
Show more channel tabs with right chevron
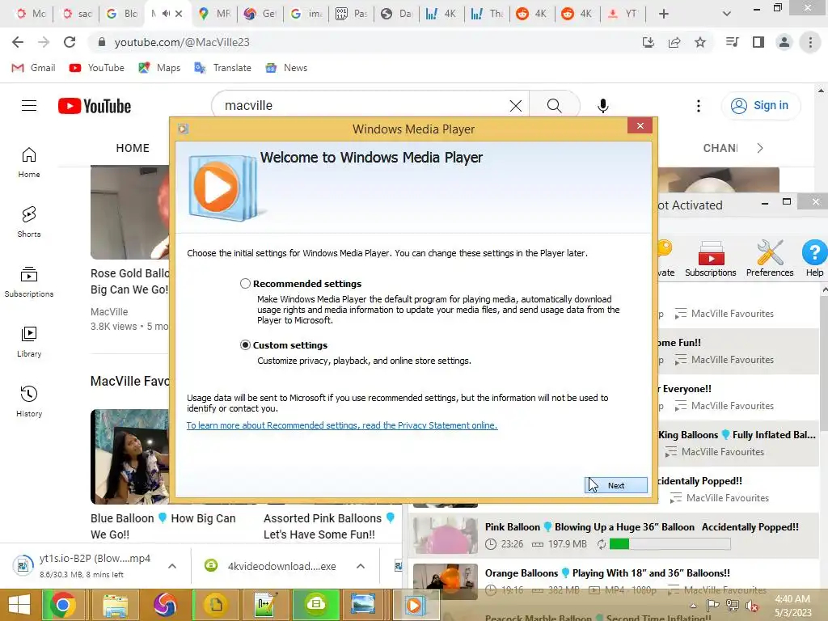pos(760,149)
